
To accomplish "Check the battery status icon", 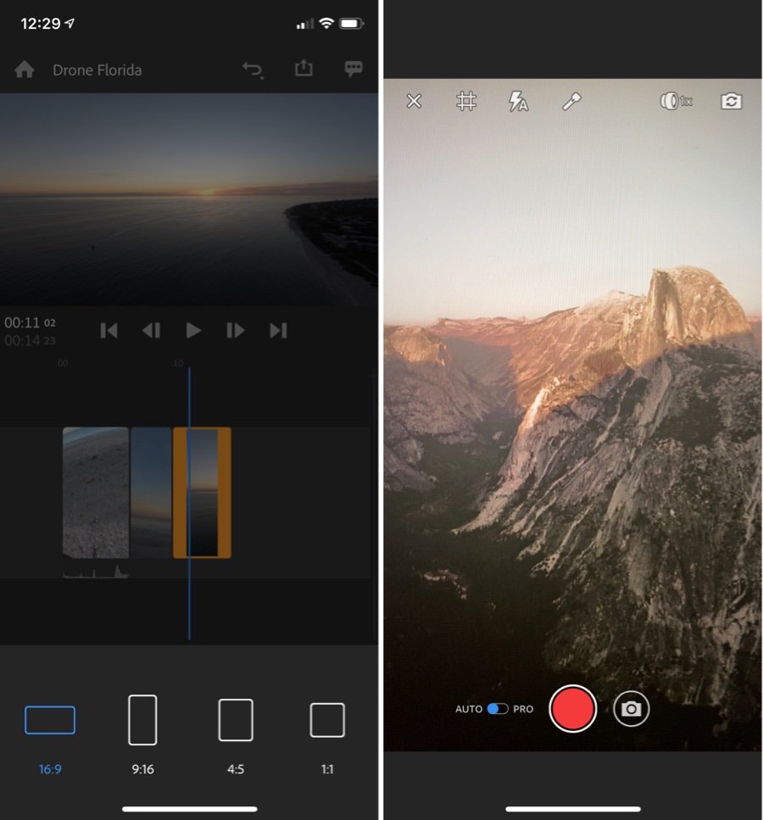I will 352,24.
